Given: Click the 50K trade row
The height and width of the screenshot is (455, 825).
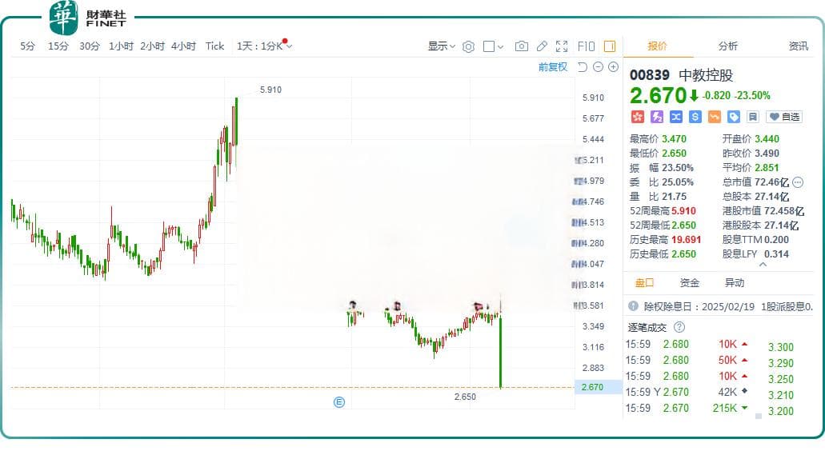Looking at the screenshot, I should click(686, 361).
